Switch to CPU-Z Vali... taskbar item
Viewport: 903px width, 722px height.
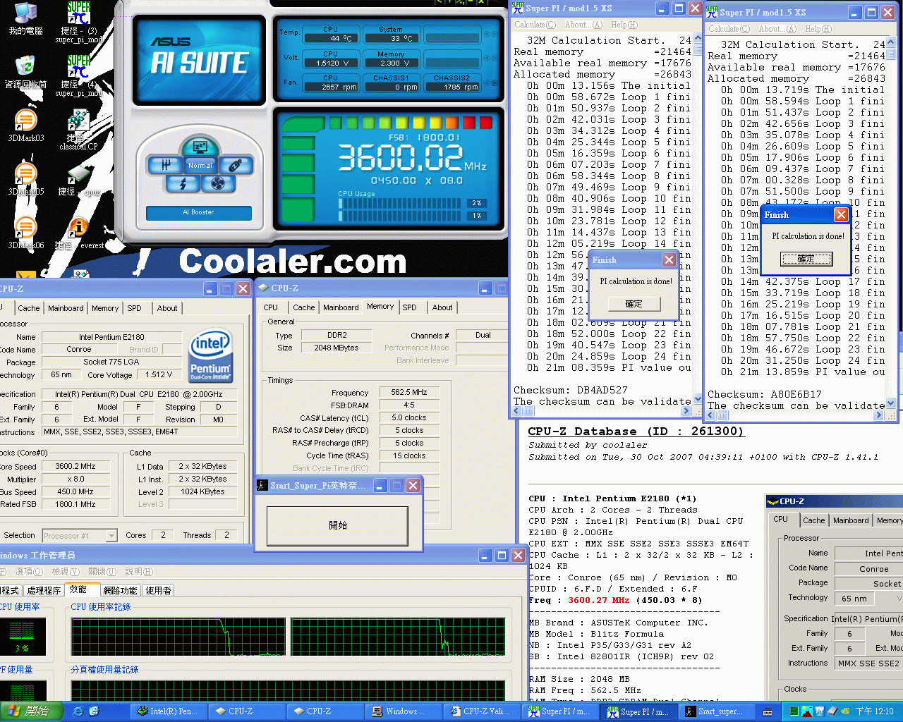click(483, 711)
